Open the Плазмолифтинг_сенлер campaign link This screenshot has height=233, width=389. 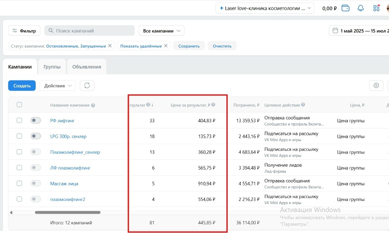(x=75, y=152)
